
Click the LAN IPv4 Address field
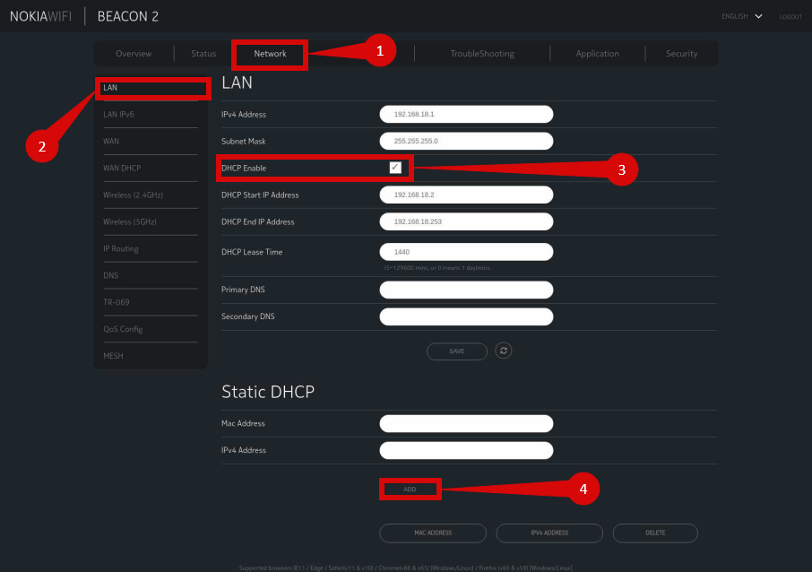pyautogui.click(x=466, y=114)
